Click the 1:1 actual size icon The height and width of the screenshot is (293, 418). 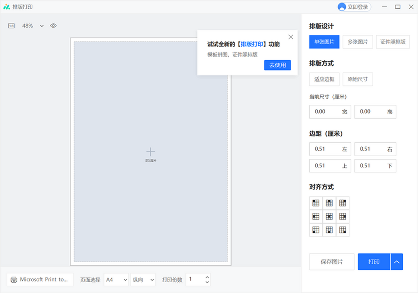point(11,26)
